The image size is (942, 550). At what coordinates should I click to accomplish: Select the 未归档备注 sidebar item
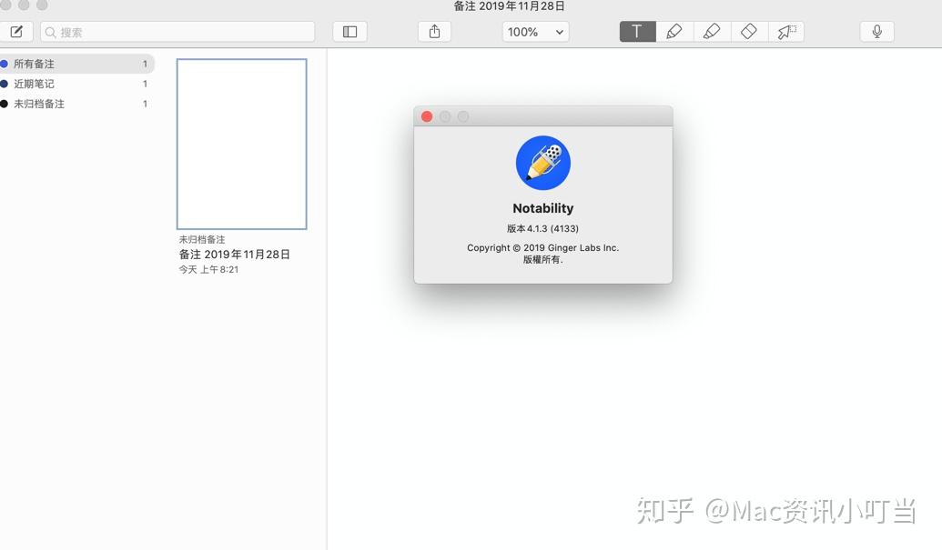click(x=38, y=104)
